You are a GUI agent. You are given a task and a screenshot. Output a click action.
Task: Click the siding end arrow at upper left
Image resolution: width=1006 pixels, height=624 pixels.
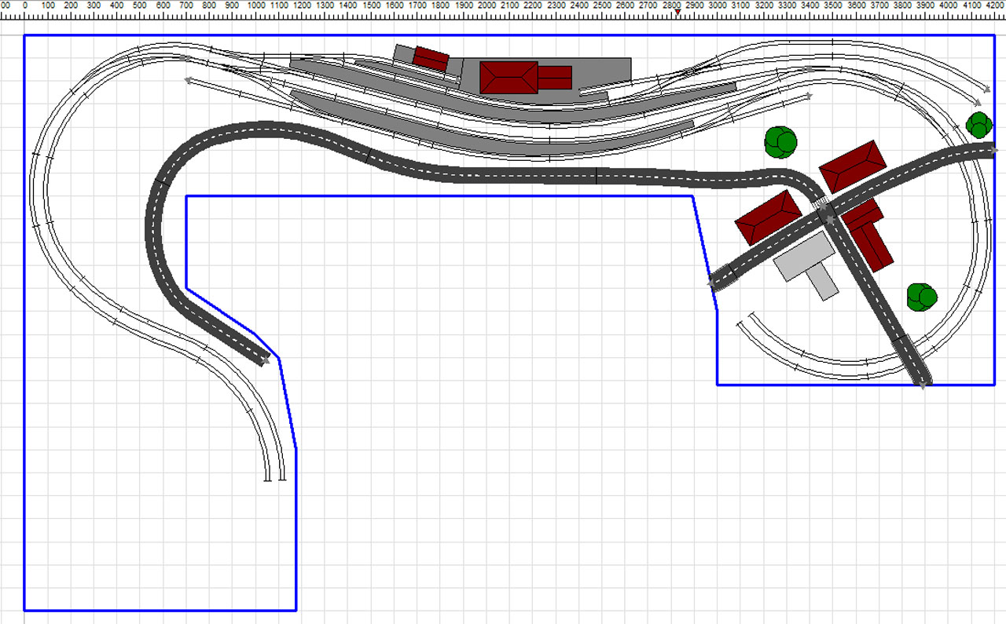click(189, 79)
